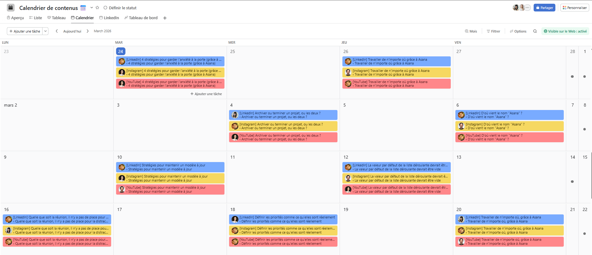Add a new view tab with plus
Image resolution: width=592 pixels, height=255 pixels.
coord(165,18)
